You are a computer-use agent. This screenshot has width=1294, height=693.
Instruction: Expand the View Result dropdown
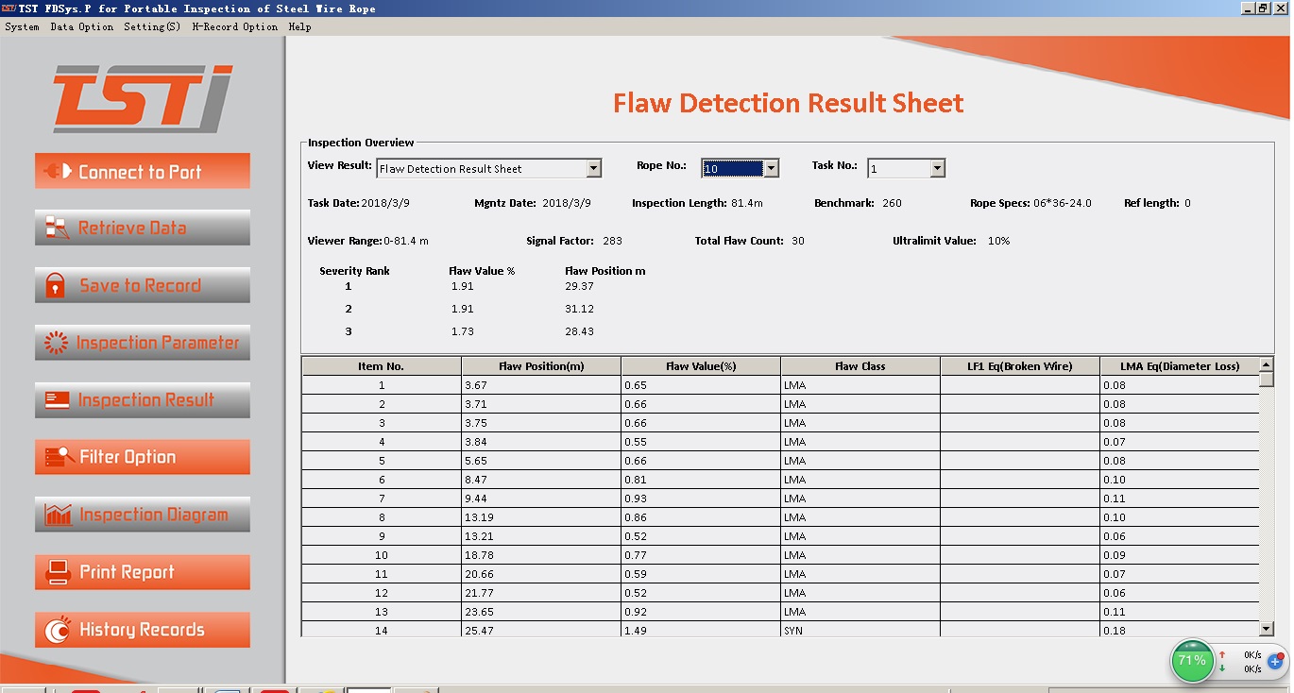tap(593, 169)
